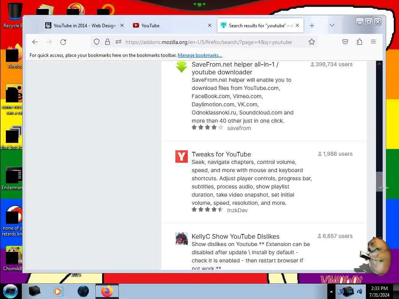Go back using the browser back arrow

coord(35,42)
